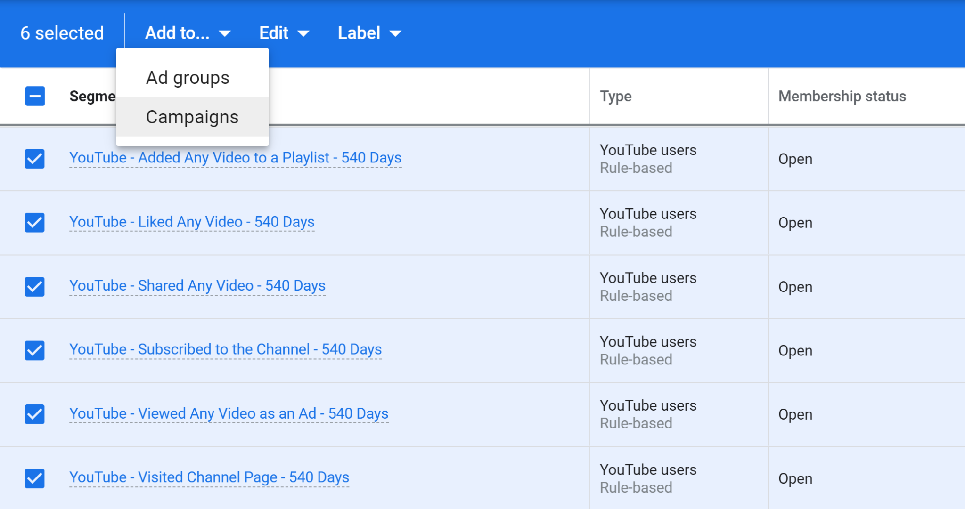
Task: Uncheck the Shared Any Video segment
Action: (34, 286)
